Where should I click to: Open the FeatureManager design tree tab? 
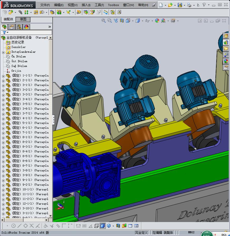click(x=4, y=27)
